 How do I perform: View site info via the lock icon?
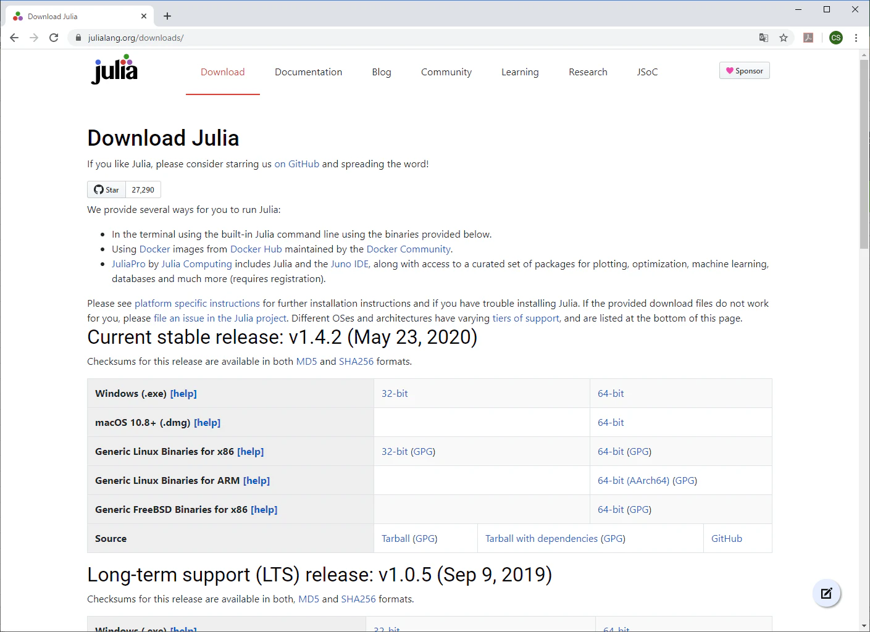(x=78, y=38)
